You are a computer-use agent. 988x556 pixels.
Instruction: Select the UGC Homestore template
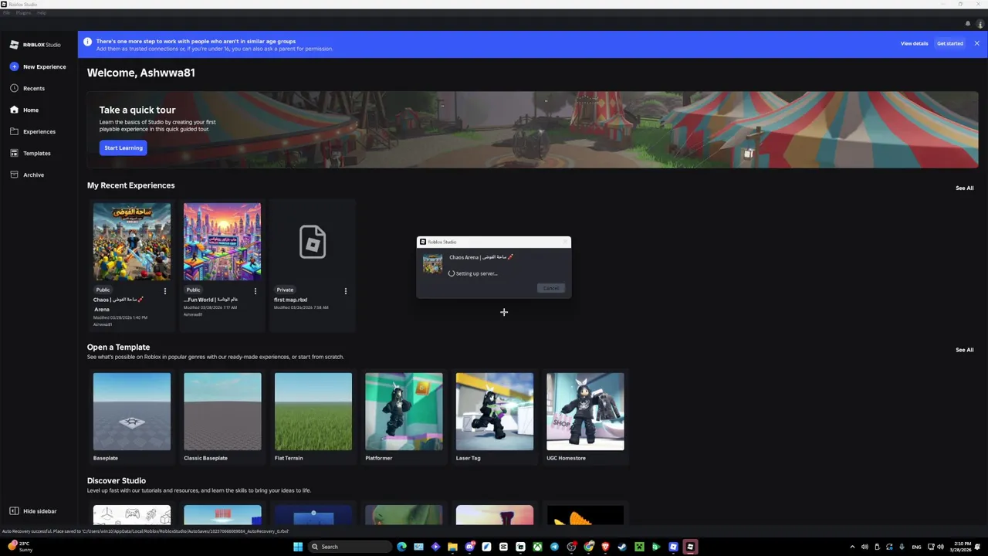click(x=585, y=412)
